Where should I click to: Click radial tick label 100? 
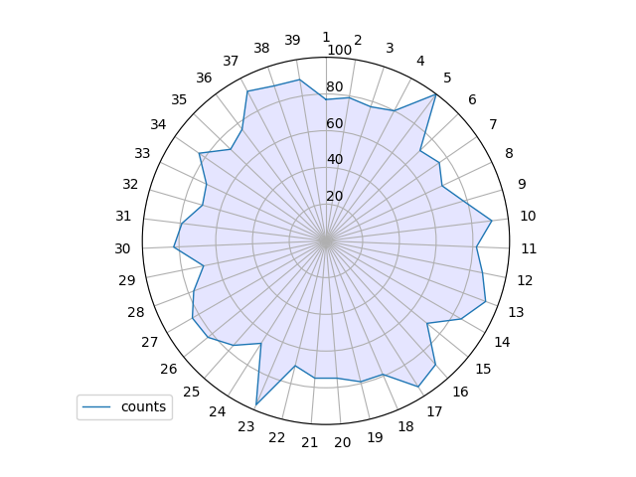[x=339, y=50]
